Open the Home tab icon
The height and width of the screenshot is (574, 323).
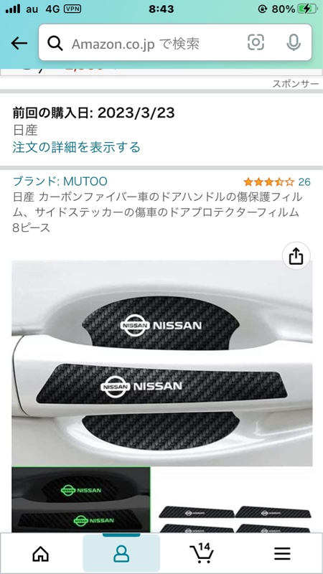(41, 553)
